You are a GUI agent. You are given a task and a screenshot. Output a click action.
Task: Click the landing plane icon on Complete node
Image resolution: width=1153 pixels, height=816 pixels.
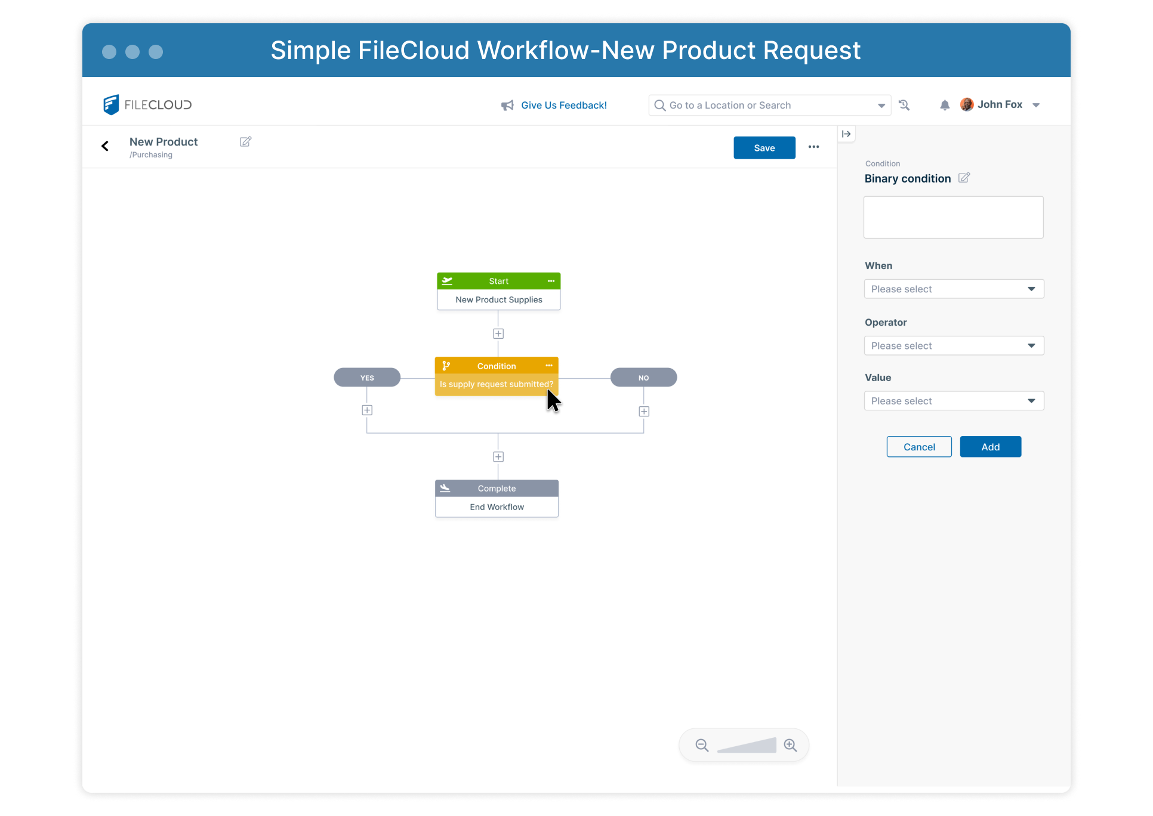click(445, 489)
